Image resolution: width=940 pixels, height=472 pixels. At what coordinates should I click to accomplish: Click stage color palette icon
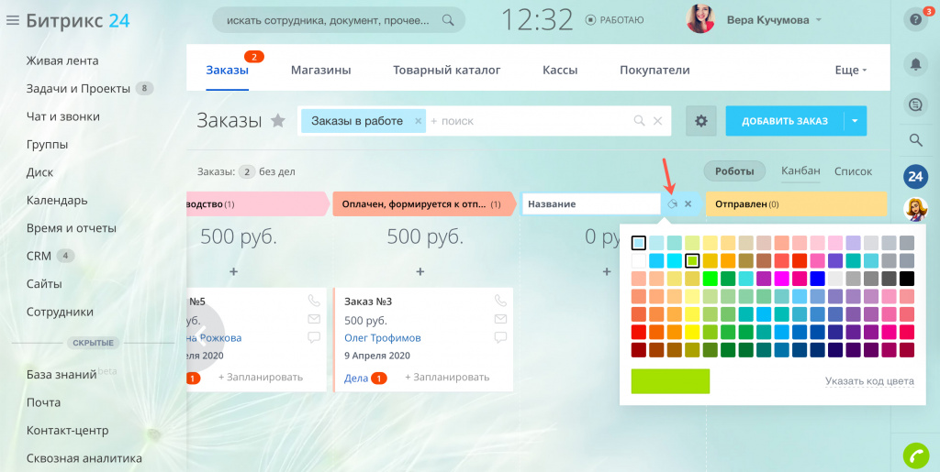pos(673,204)
